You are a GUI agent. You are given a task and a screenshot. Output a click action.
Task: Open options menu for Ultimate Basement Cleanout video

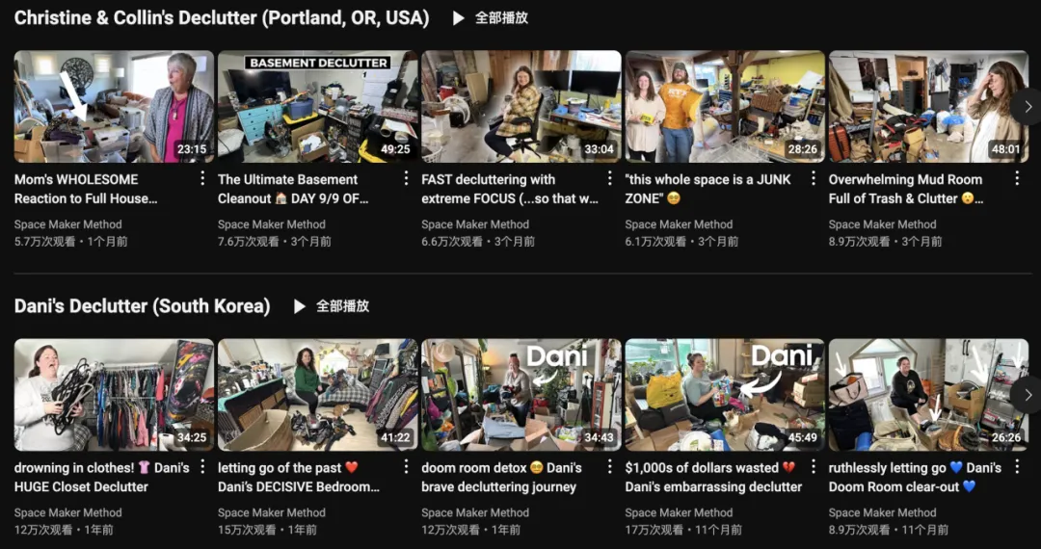tap(407, 178)
